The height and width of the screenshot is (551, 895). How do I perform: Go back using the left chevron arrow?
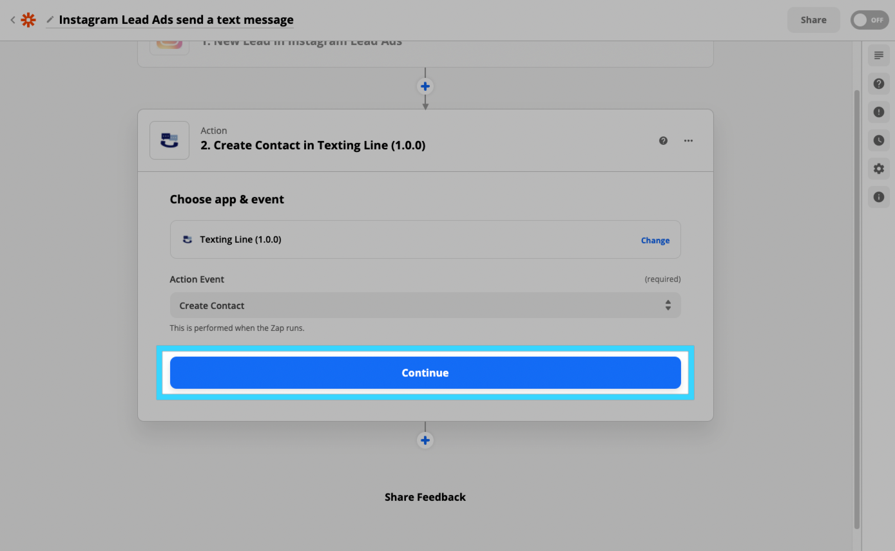point(12,20)
